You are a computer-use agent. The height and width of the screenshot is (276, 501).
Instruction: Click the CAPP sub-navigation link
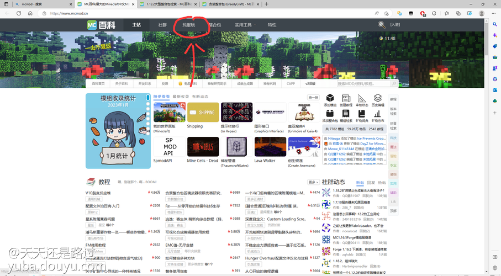pos(291,83)
